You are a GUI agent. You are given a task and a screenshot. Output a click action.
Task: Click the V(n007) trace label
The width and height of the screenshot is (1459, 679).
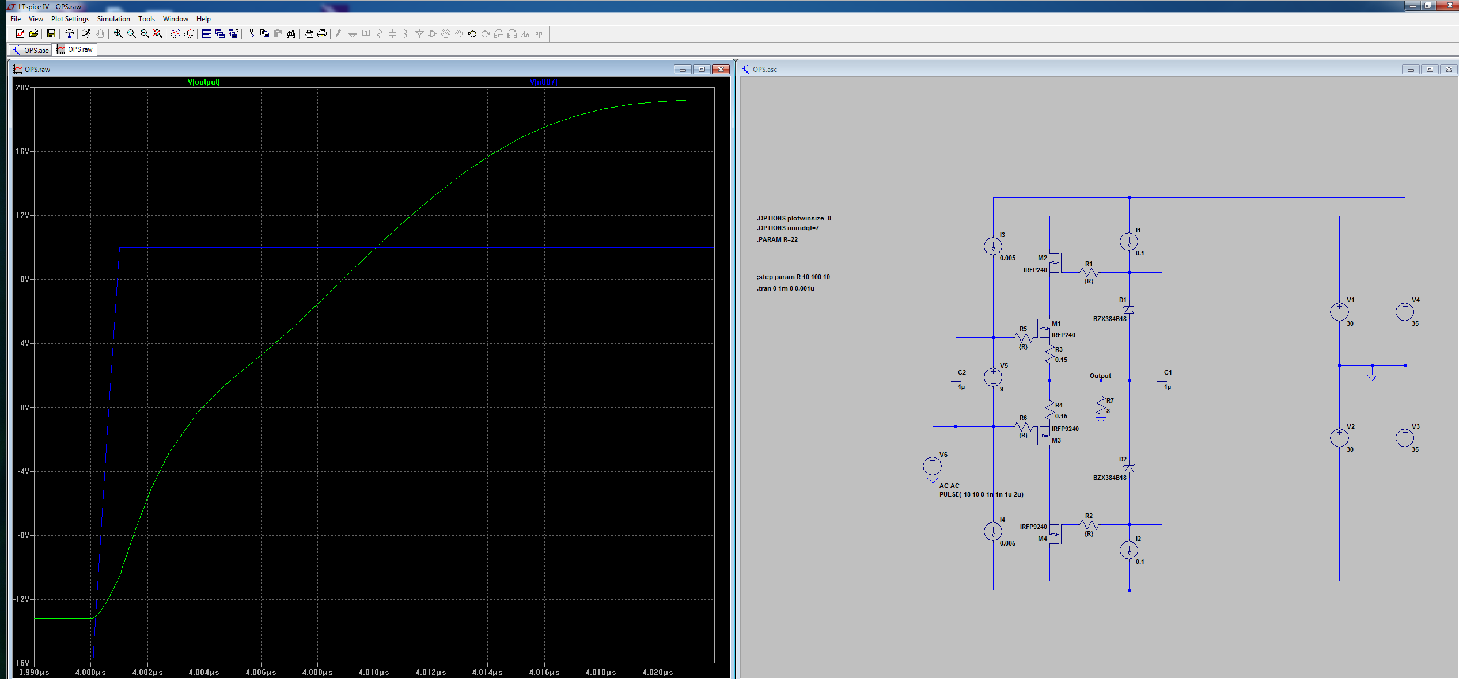543,82
